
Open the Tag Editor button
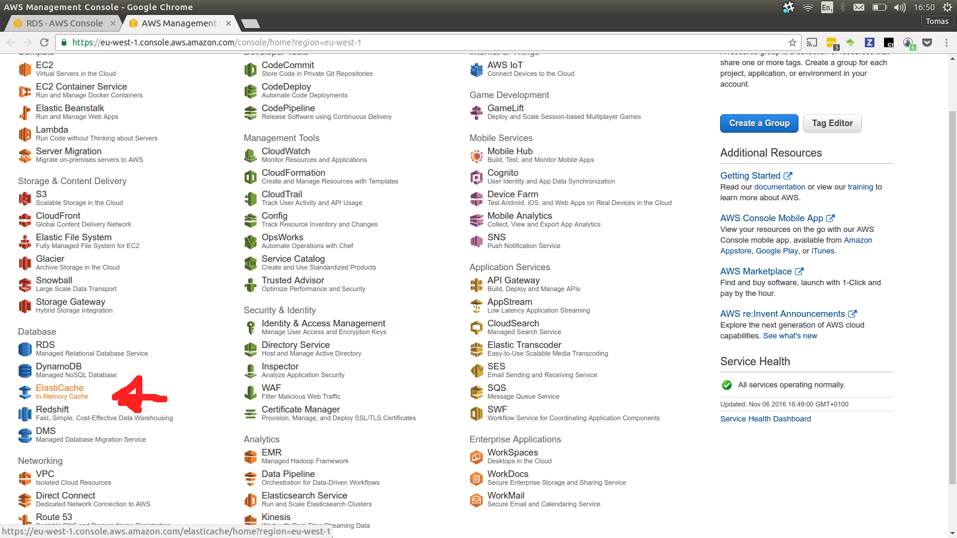coord(832,123)
